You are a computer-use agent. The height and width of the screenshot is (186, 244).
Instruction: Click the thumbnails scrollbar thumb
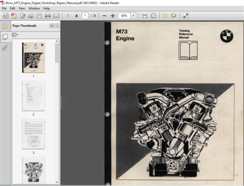(x=57, y=53)
